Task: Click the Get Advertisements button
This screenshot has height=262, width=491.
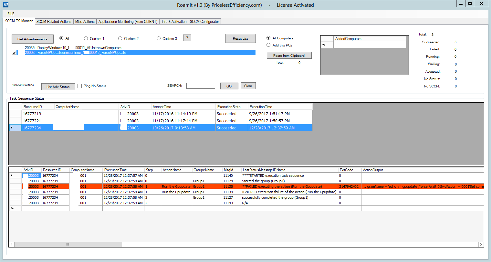Action: (32, 39)
